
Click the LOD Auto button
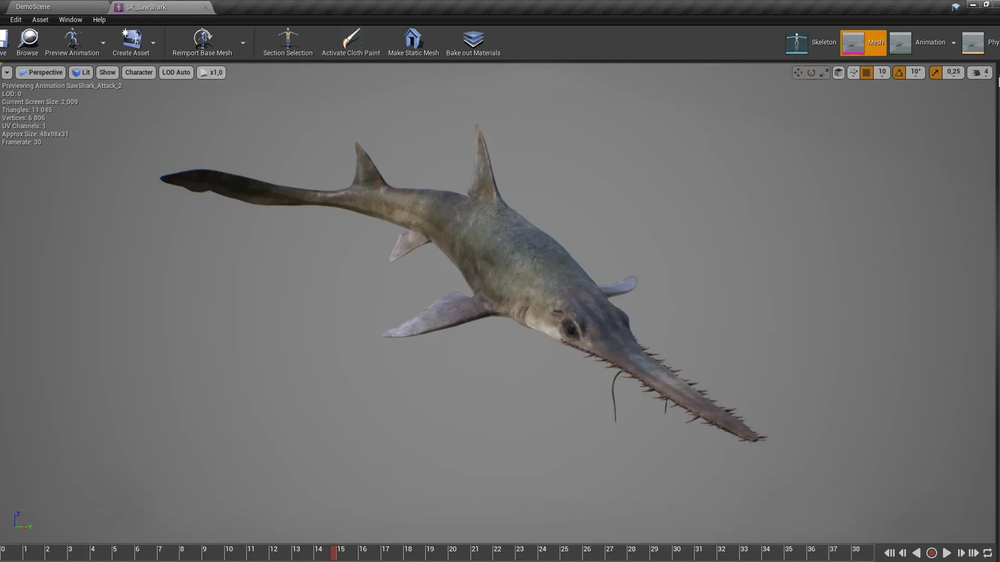pos(176,72)
